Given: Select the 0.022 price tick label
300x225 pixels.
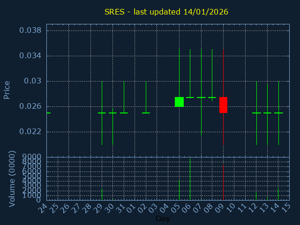Looking at the screenshot, I should (x=30, y=132).
